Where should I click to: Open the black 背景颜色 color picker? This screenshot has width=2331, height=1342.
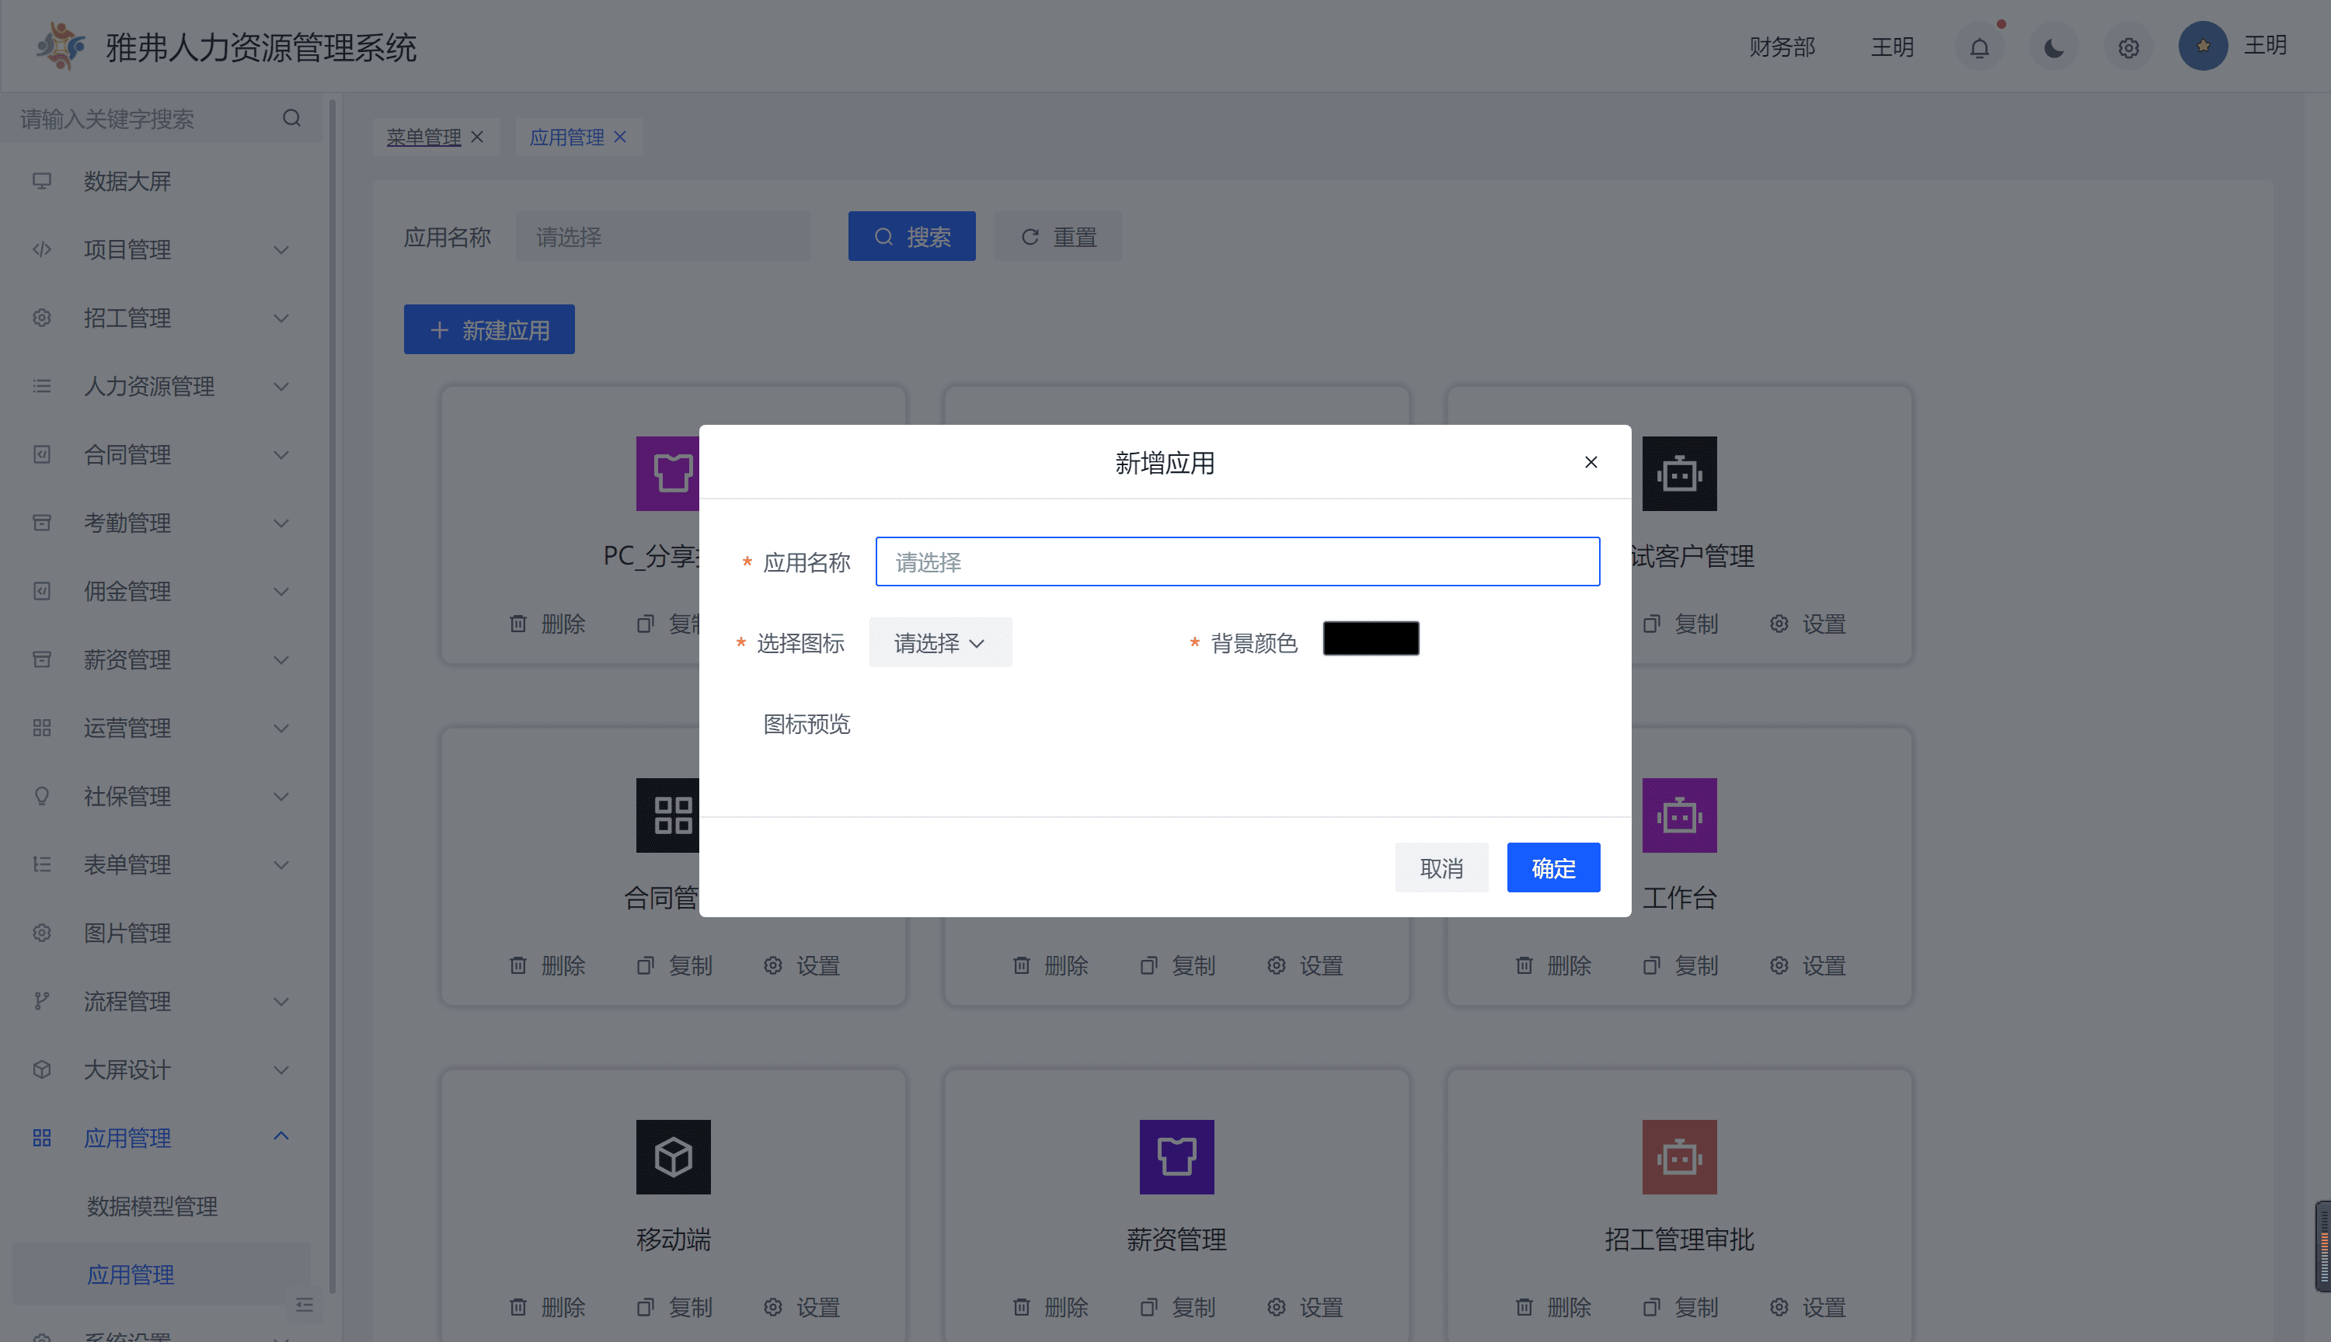point(1370,638)
